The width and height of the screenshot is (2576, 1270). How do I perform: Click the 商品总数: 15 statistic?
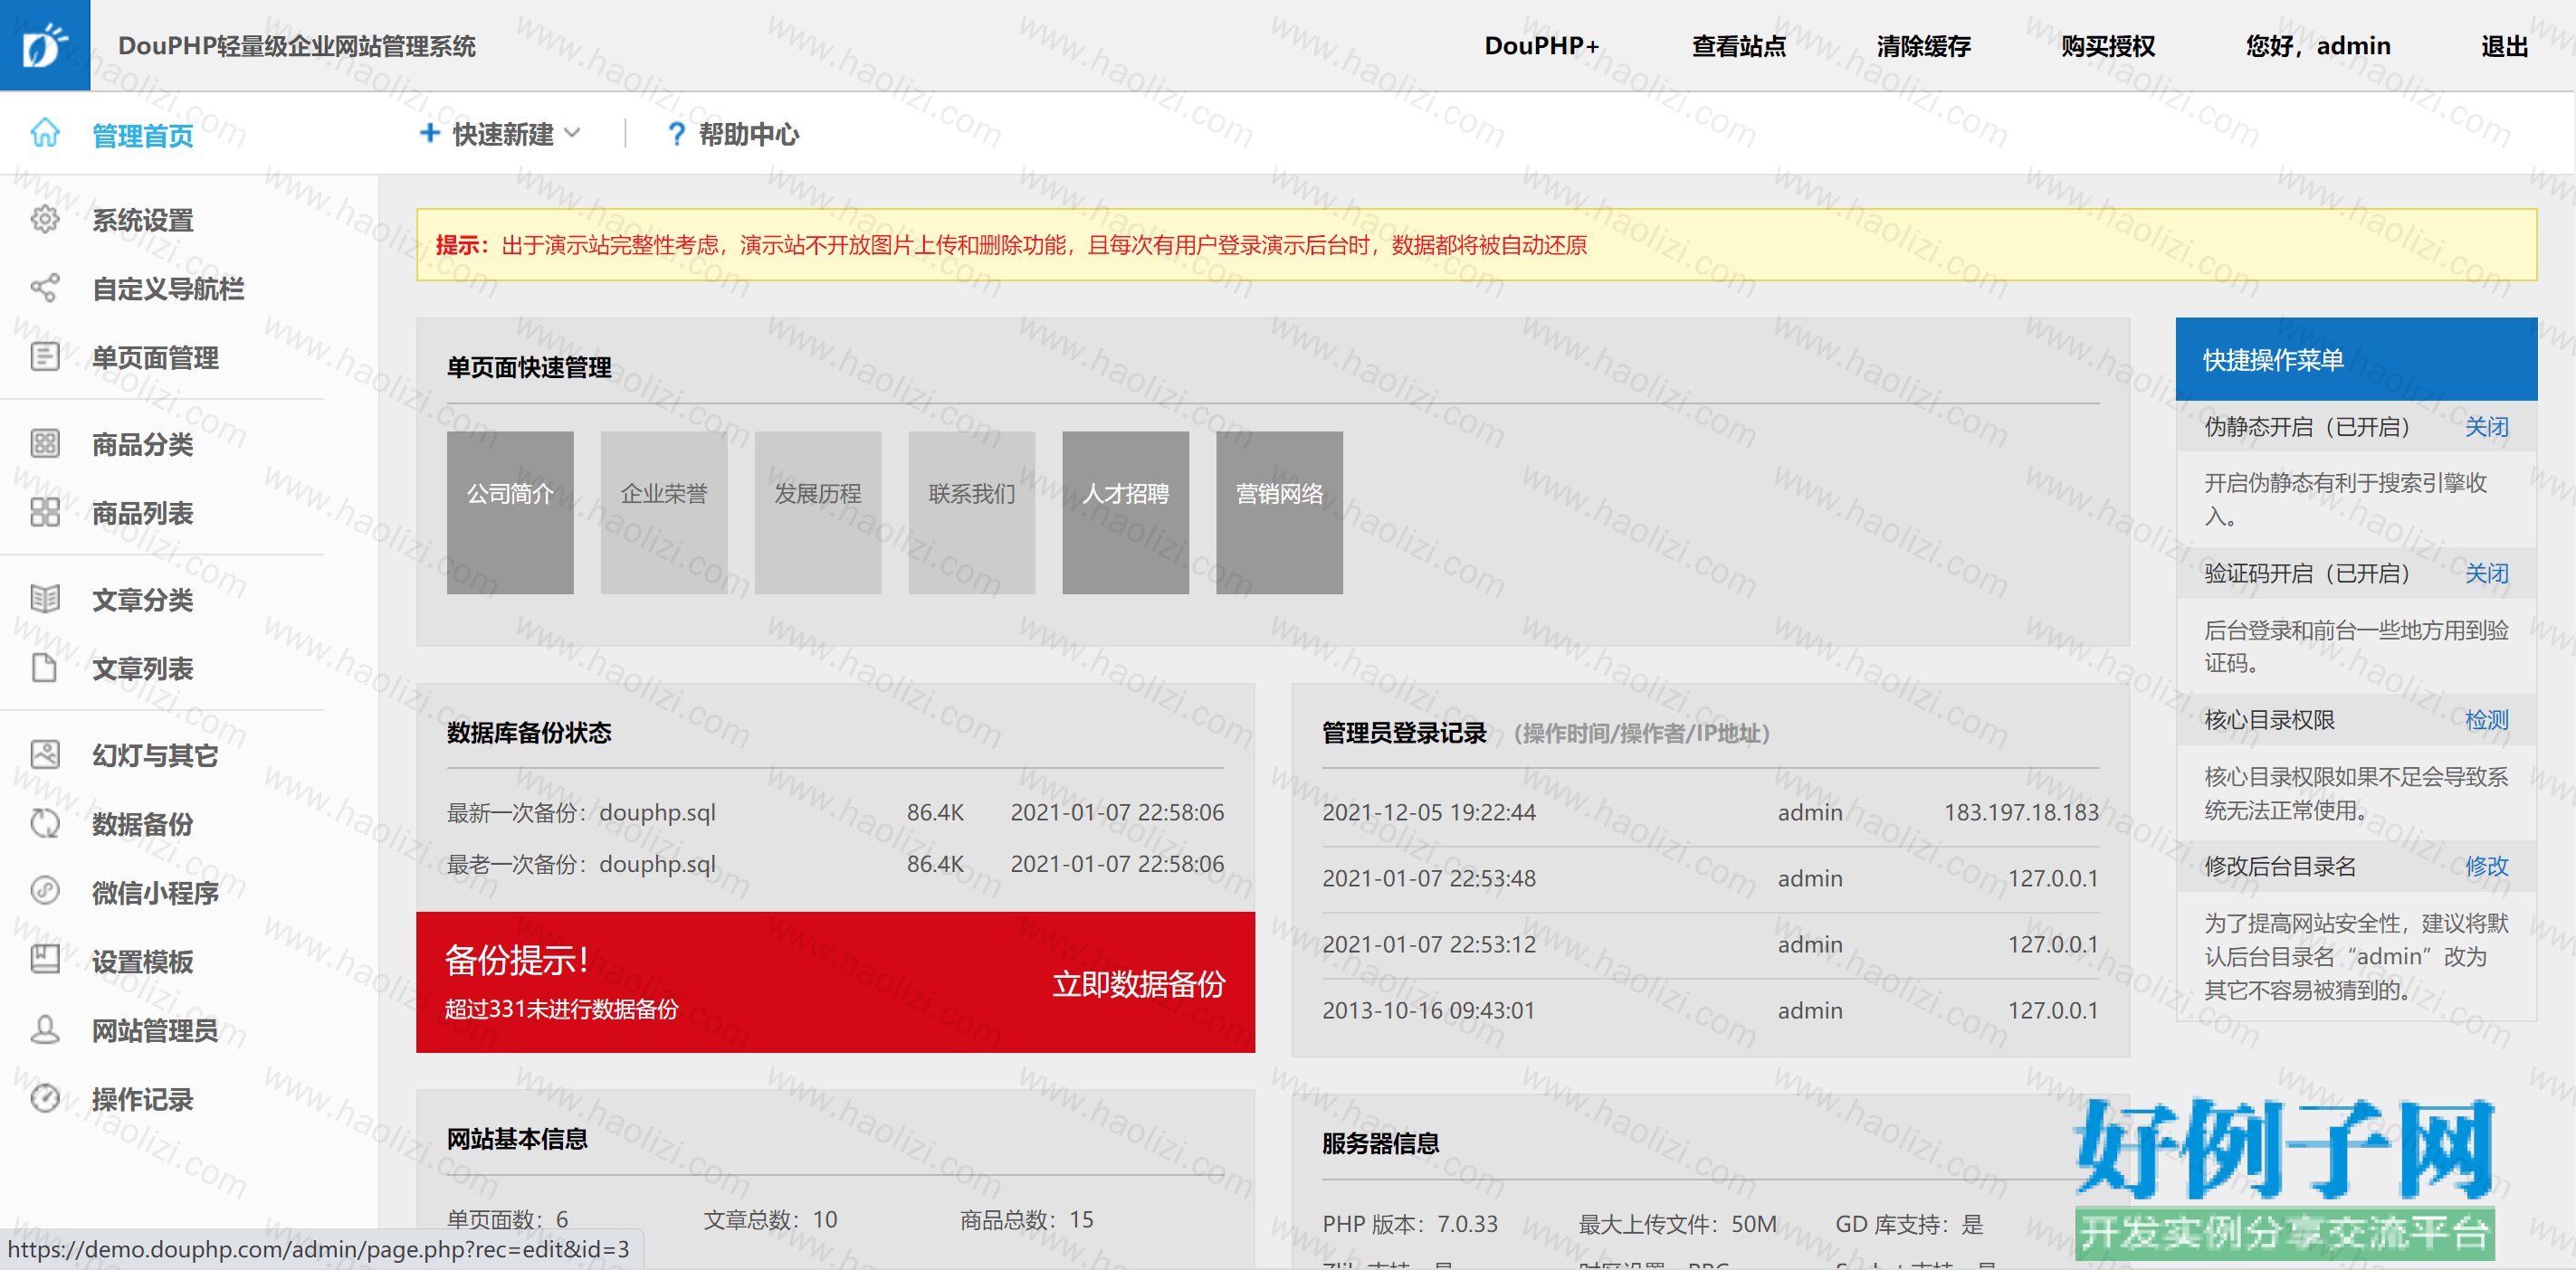click(x=1027, y=1219)
